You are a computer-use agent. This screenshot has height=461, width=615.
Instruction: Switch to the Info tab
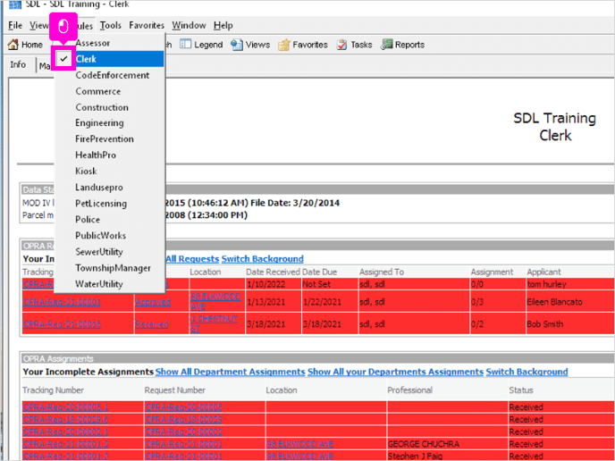point(18,64)
